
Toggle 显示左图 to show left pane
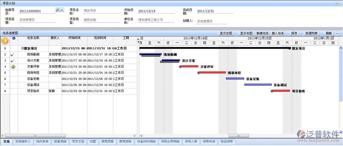click(x=226, y=33)
